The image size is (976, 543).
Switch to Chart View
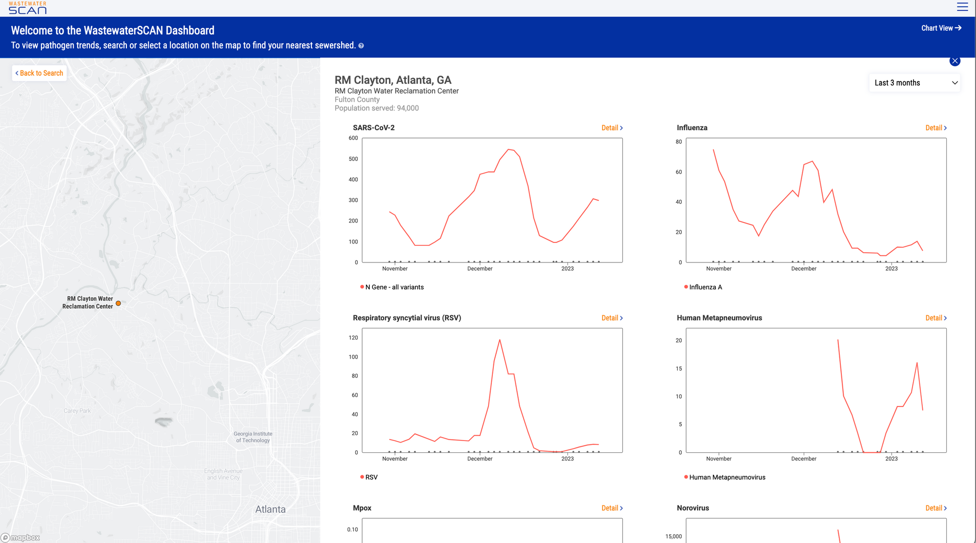coord(941,28)
